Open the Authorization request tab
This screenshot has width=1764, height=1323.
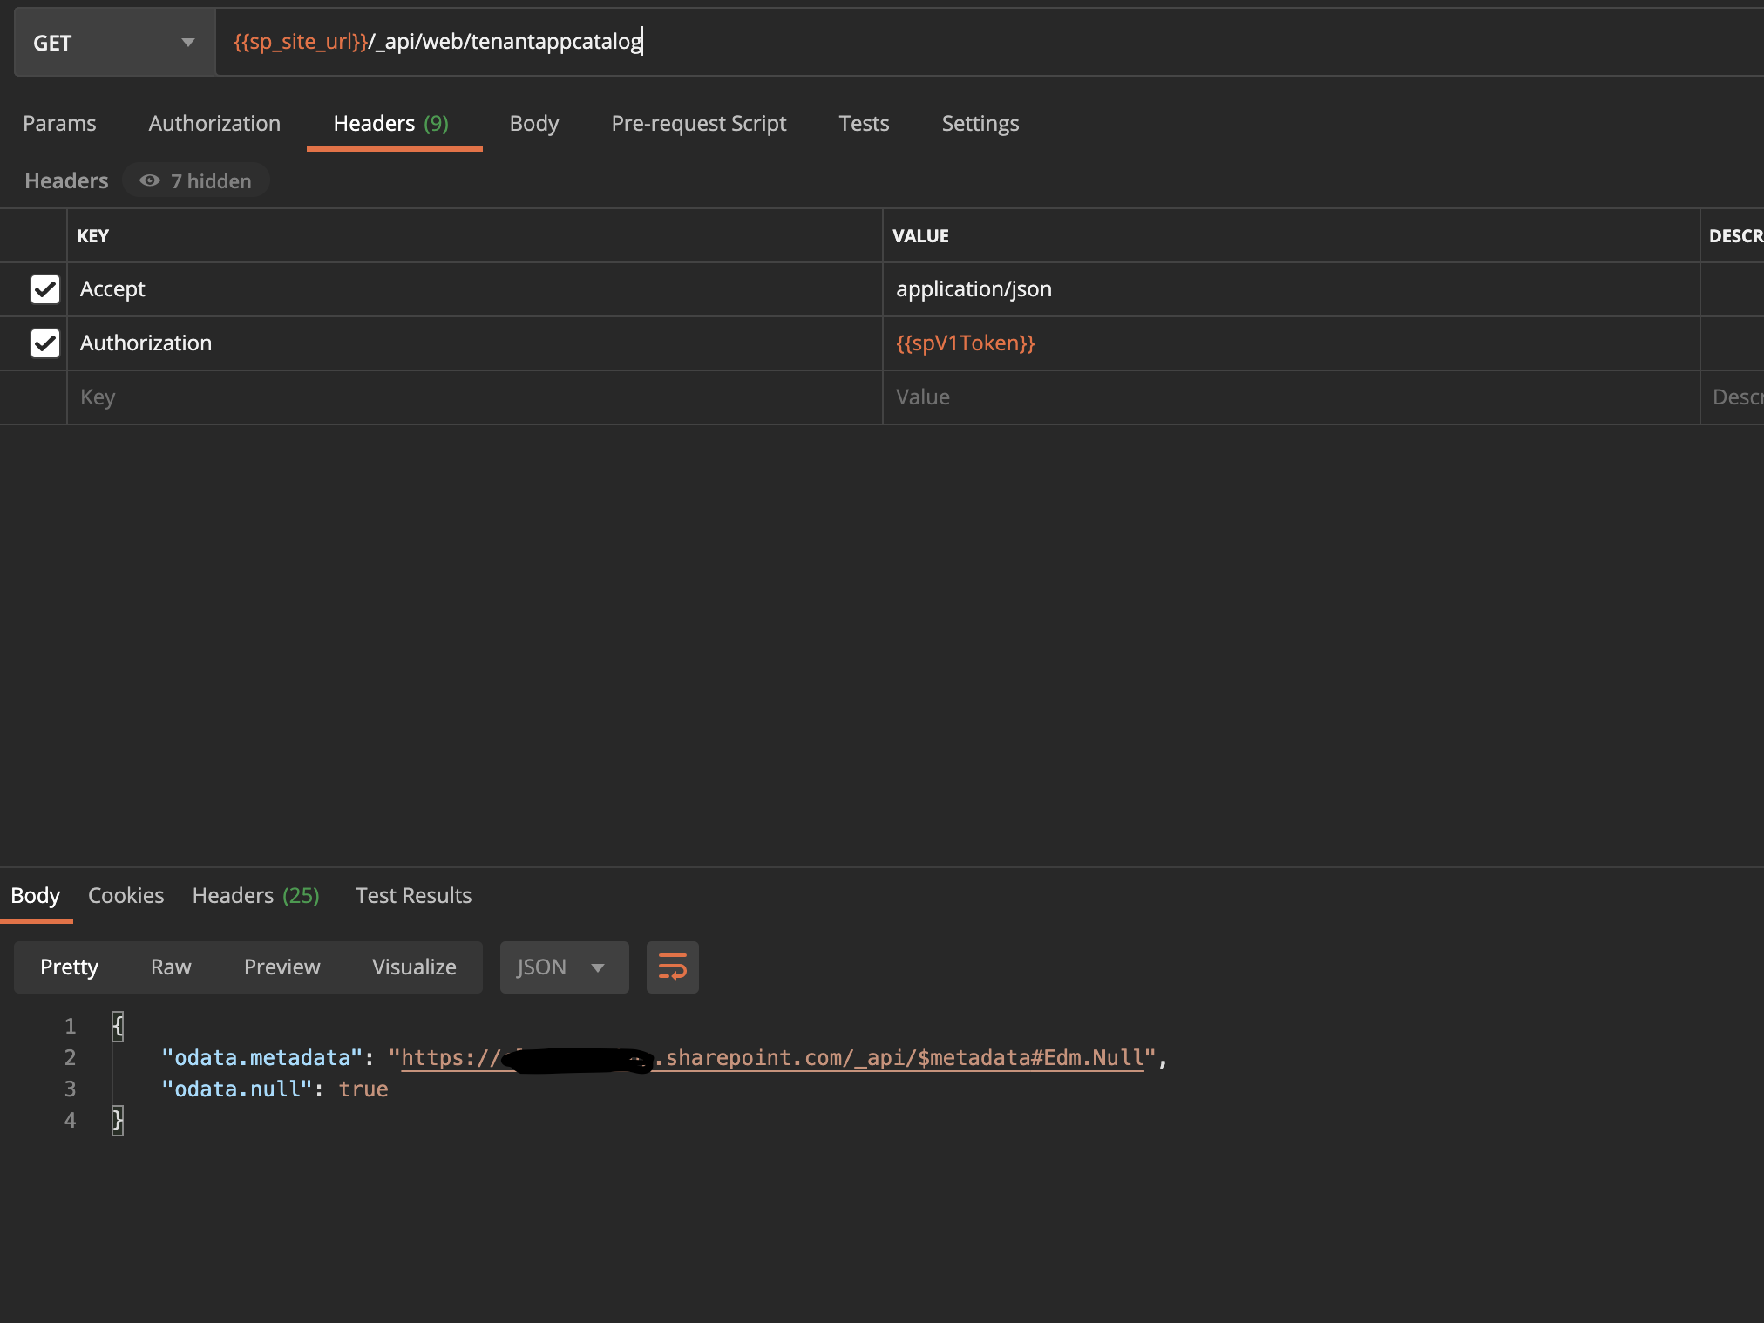[214, 123]
